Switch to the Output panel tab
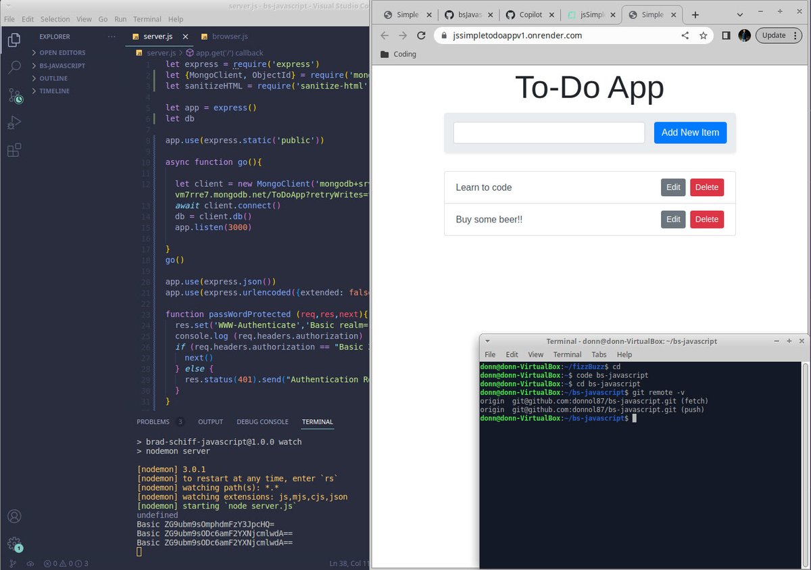 pos(210,422)
